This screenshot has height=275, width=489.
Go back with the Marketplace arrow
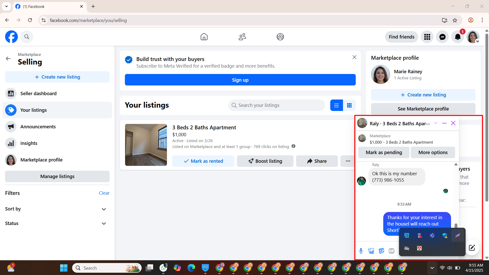[8, 58]
